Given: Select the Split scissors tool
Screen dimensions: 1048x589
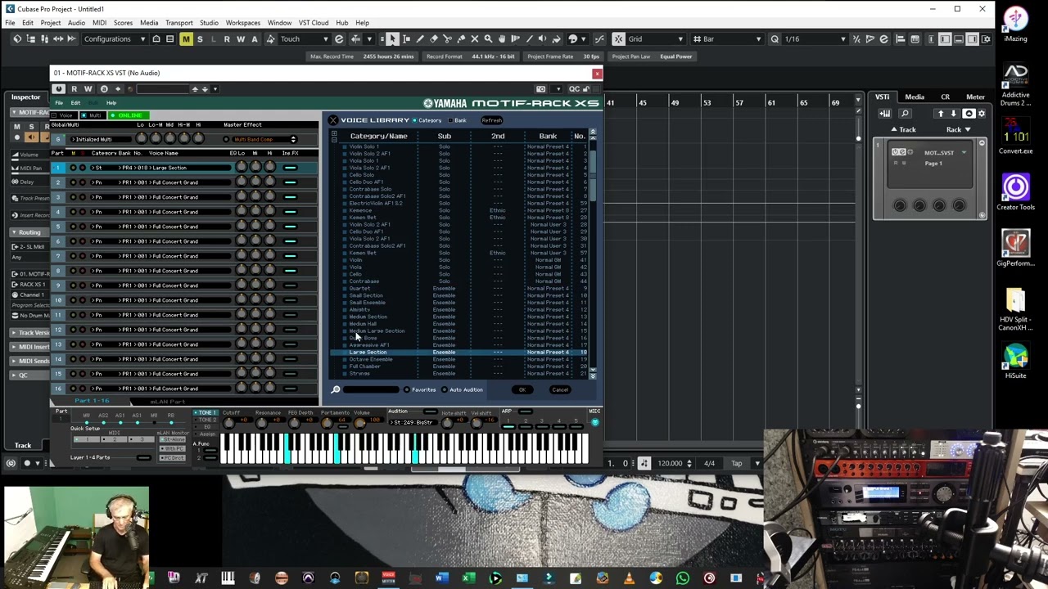Looking at the screenshot, I should click(x=447, y=38).
